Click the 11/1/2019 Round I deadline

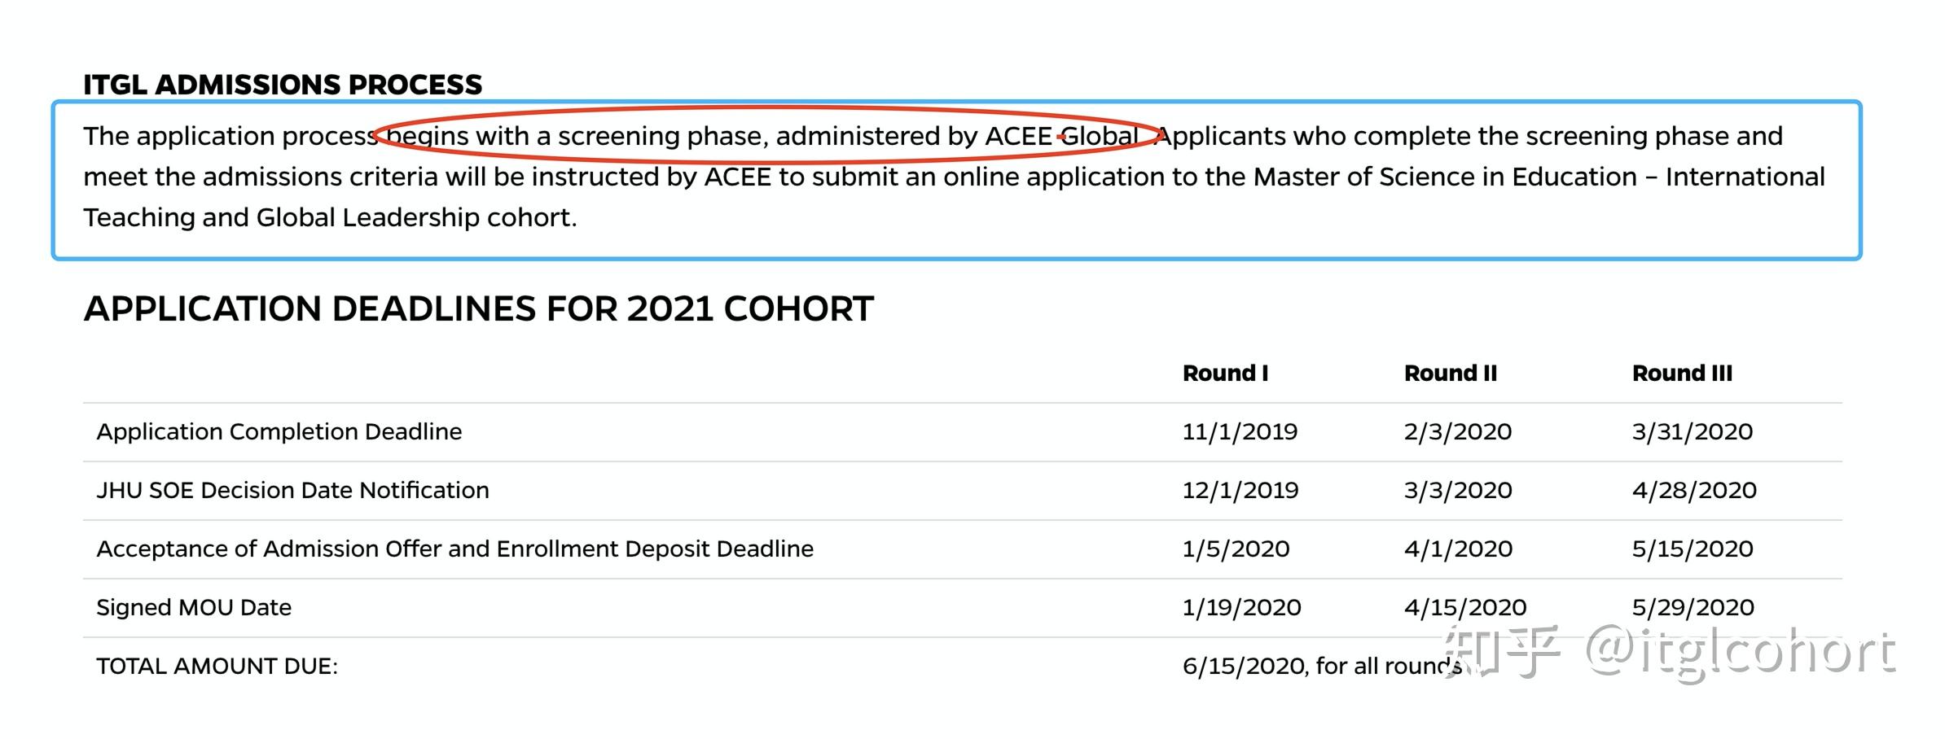pyautogui.click(x=1240, y=431)
